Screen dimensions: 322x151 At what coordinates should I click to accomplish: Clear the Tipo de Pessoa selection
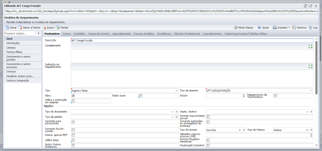pyautogui.click(x=311, y=130)
